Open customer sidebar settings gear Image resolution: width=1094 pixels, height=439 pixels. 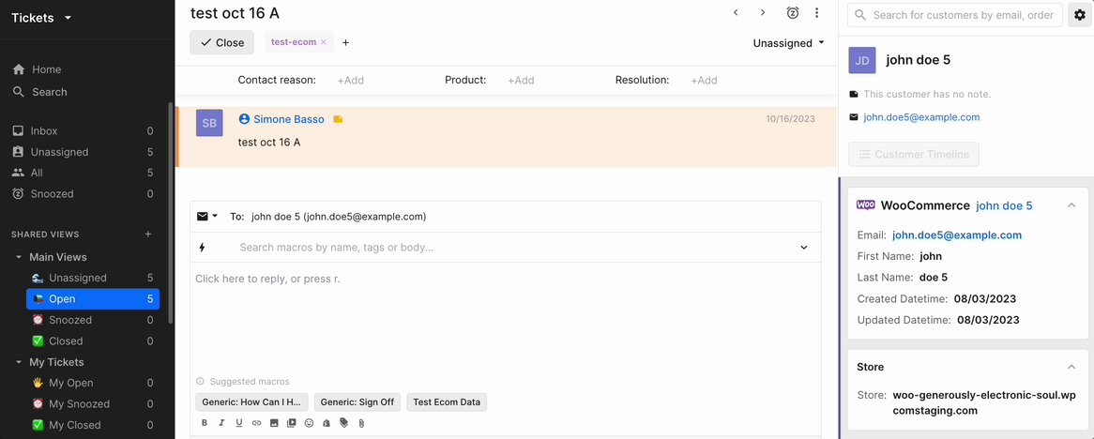(1079, 15)
